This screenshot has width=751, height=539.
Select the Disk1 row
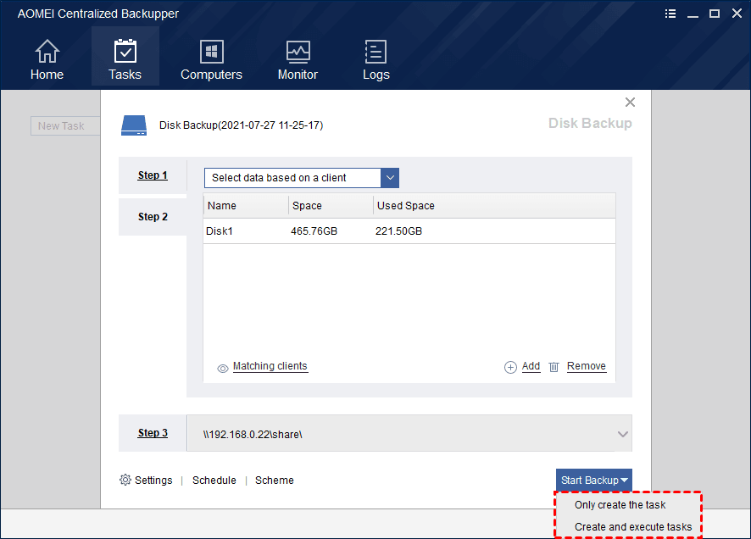[x=409, y=231]
